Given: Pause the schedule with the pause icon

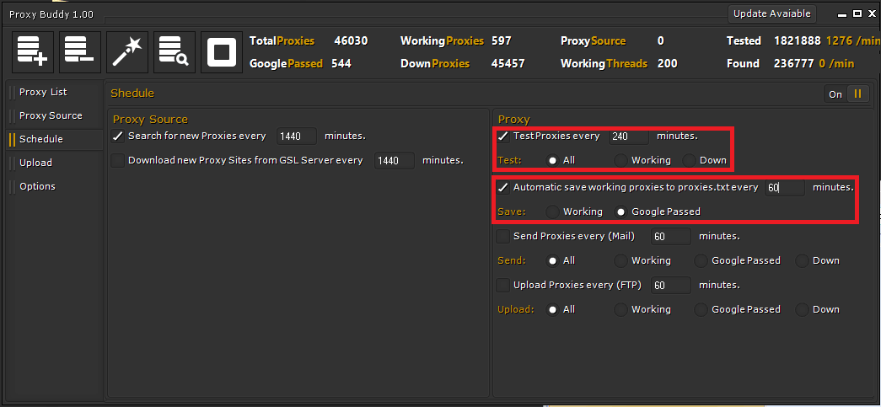Looking at the screenshot, I should pos(858,94).
